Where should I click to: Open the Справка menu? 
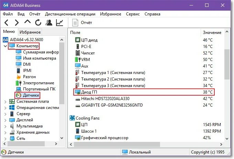(x=152, y=14)
